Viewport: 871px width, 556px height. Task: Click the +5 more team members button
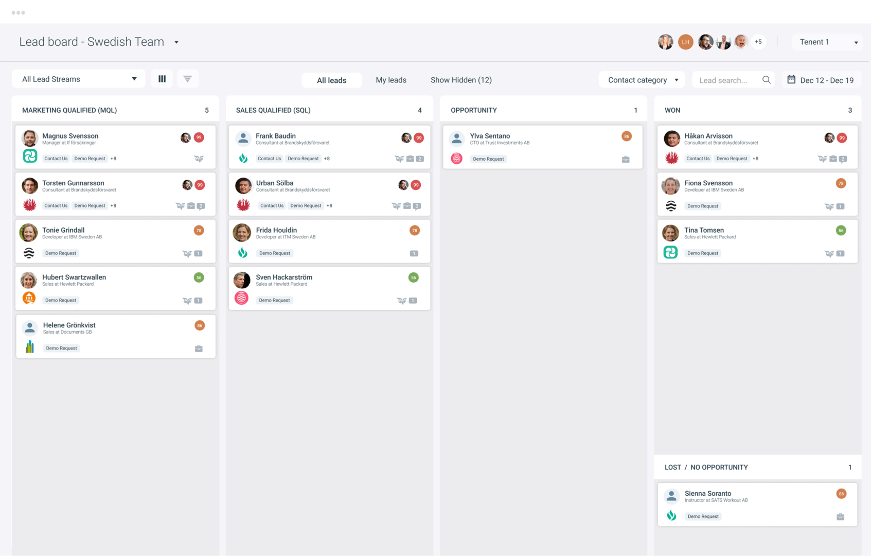758,42
